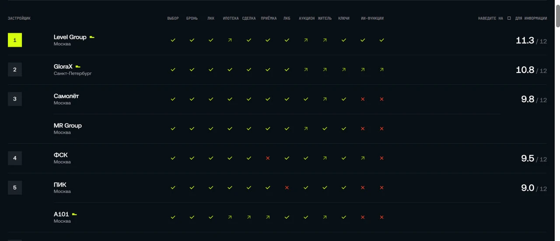Screen dimensions: 560x241
Task: Open the Самолёт developer entry
Action: (x=66, y=96)
